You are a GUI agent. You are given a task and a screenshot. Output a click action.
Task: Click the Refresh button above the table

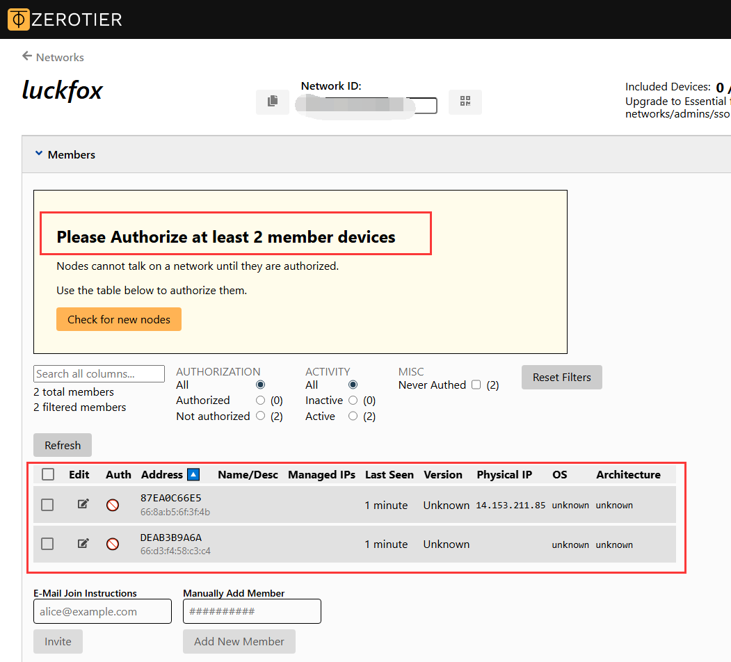[x=63, y=445]
